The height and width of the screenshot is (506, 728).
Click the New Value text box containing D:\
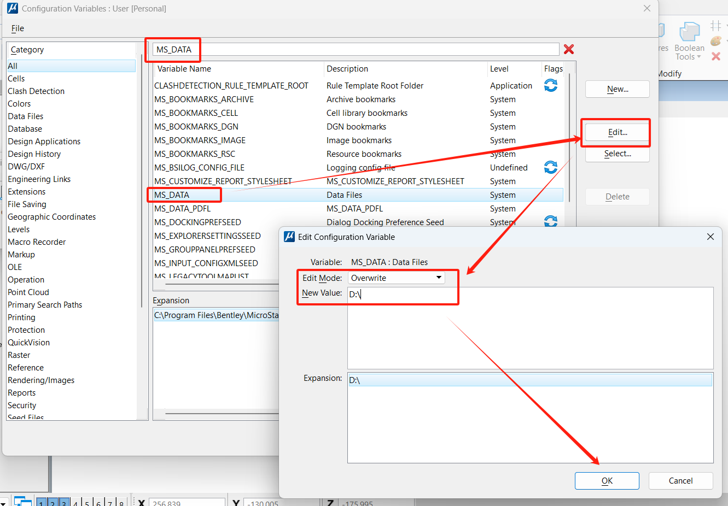(530, 328)
